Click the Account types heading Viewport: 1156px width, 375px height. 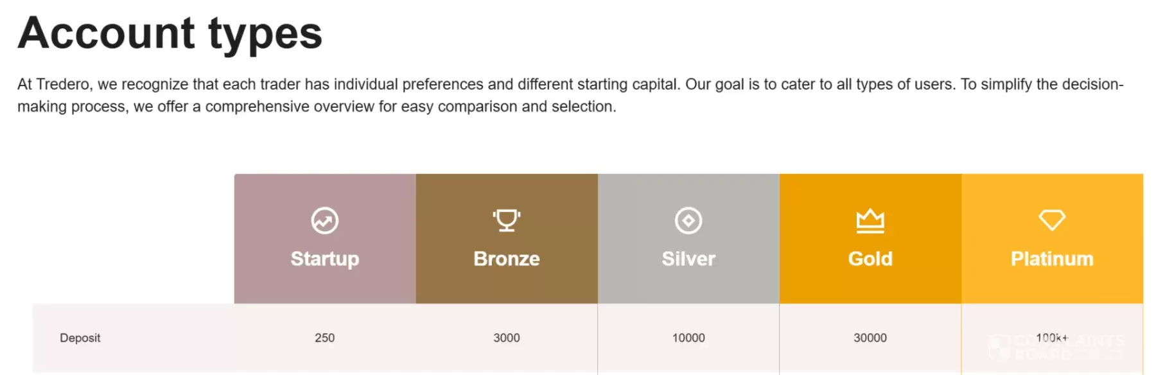[170, 33]
